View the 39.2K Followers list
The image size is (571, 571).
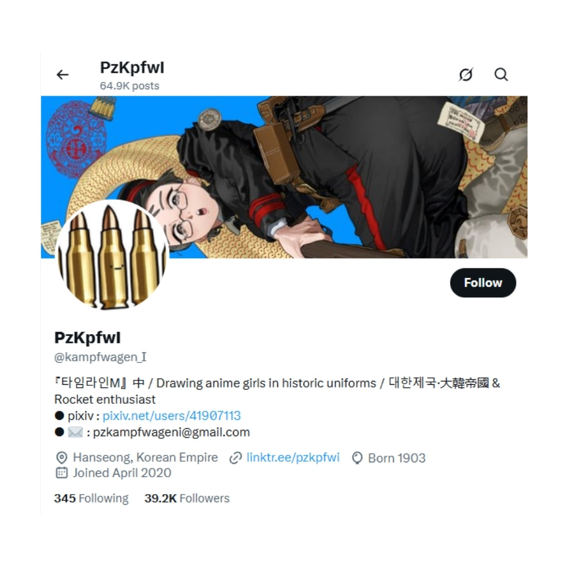pyautogui.click(x=187, y=498)
